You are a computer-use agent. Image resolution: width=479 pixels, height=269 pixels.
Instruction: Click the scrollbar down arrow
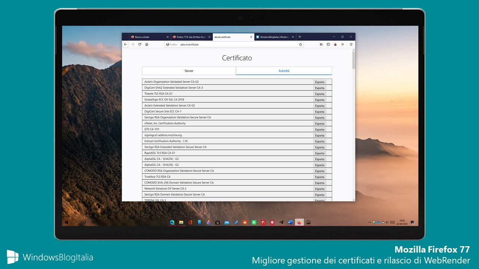[x=354, y=200]
